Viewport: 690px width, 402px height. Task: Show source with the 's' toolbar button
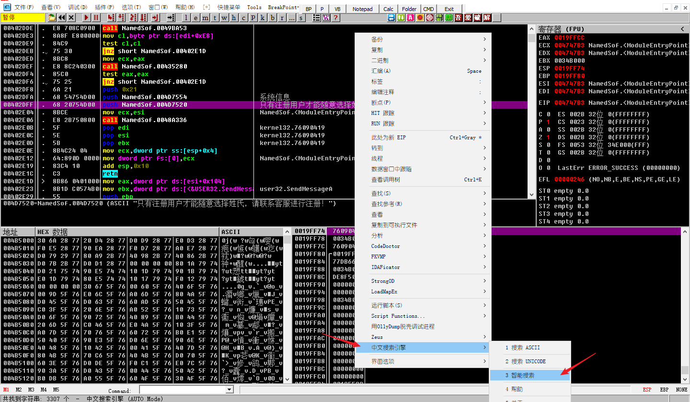[301, 18]
